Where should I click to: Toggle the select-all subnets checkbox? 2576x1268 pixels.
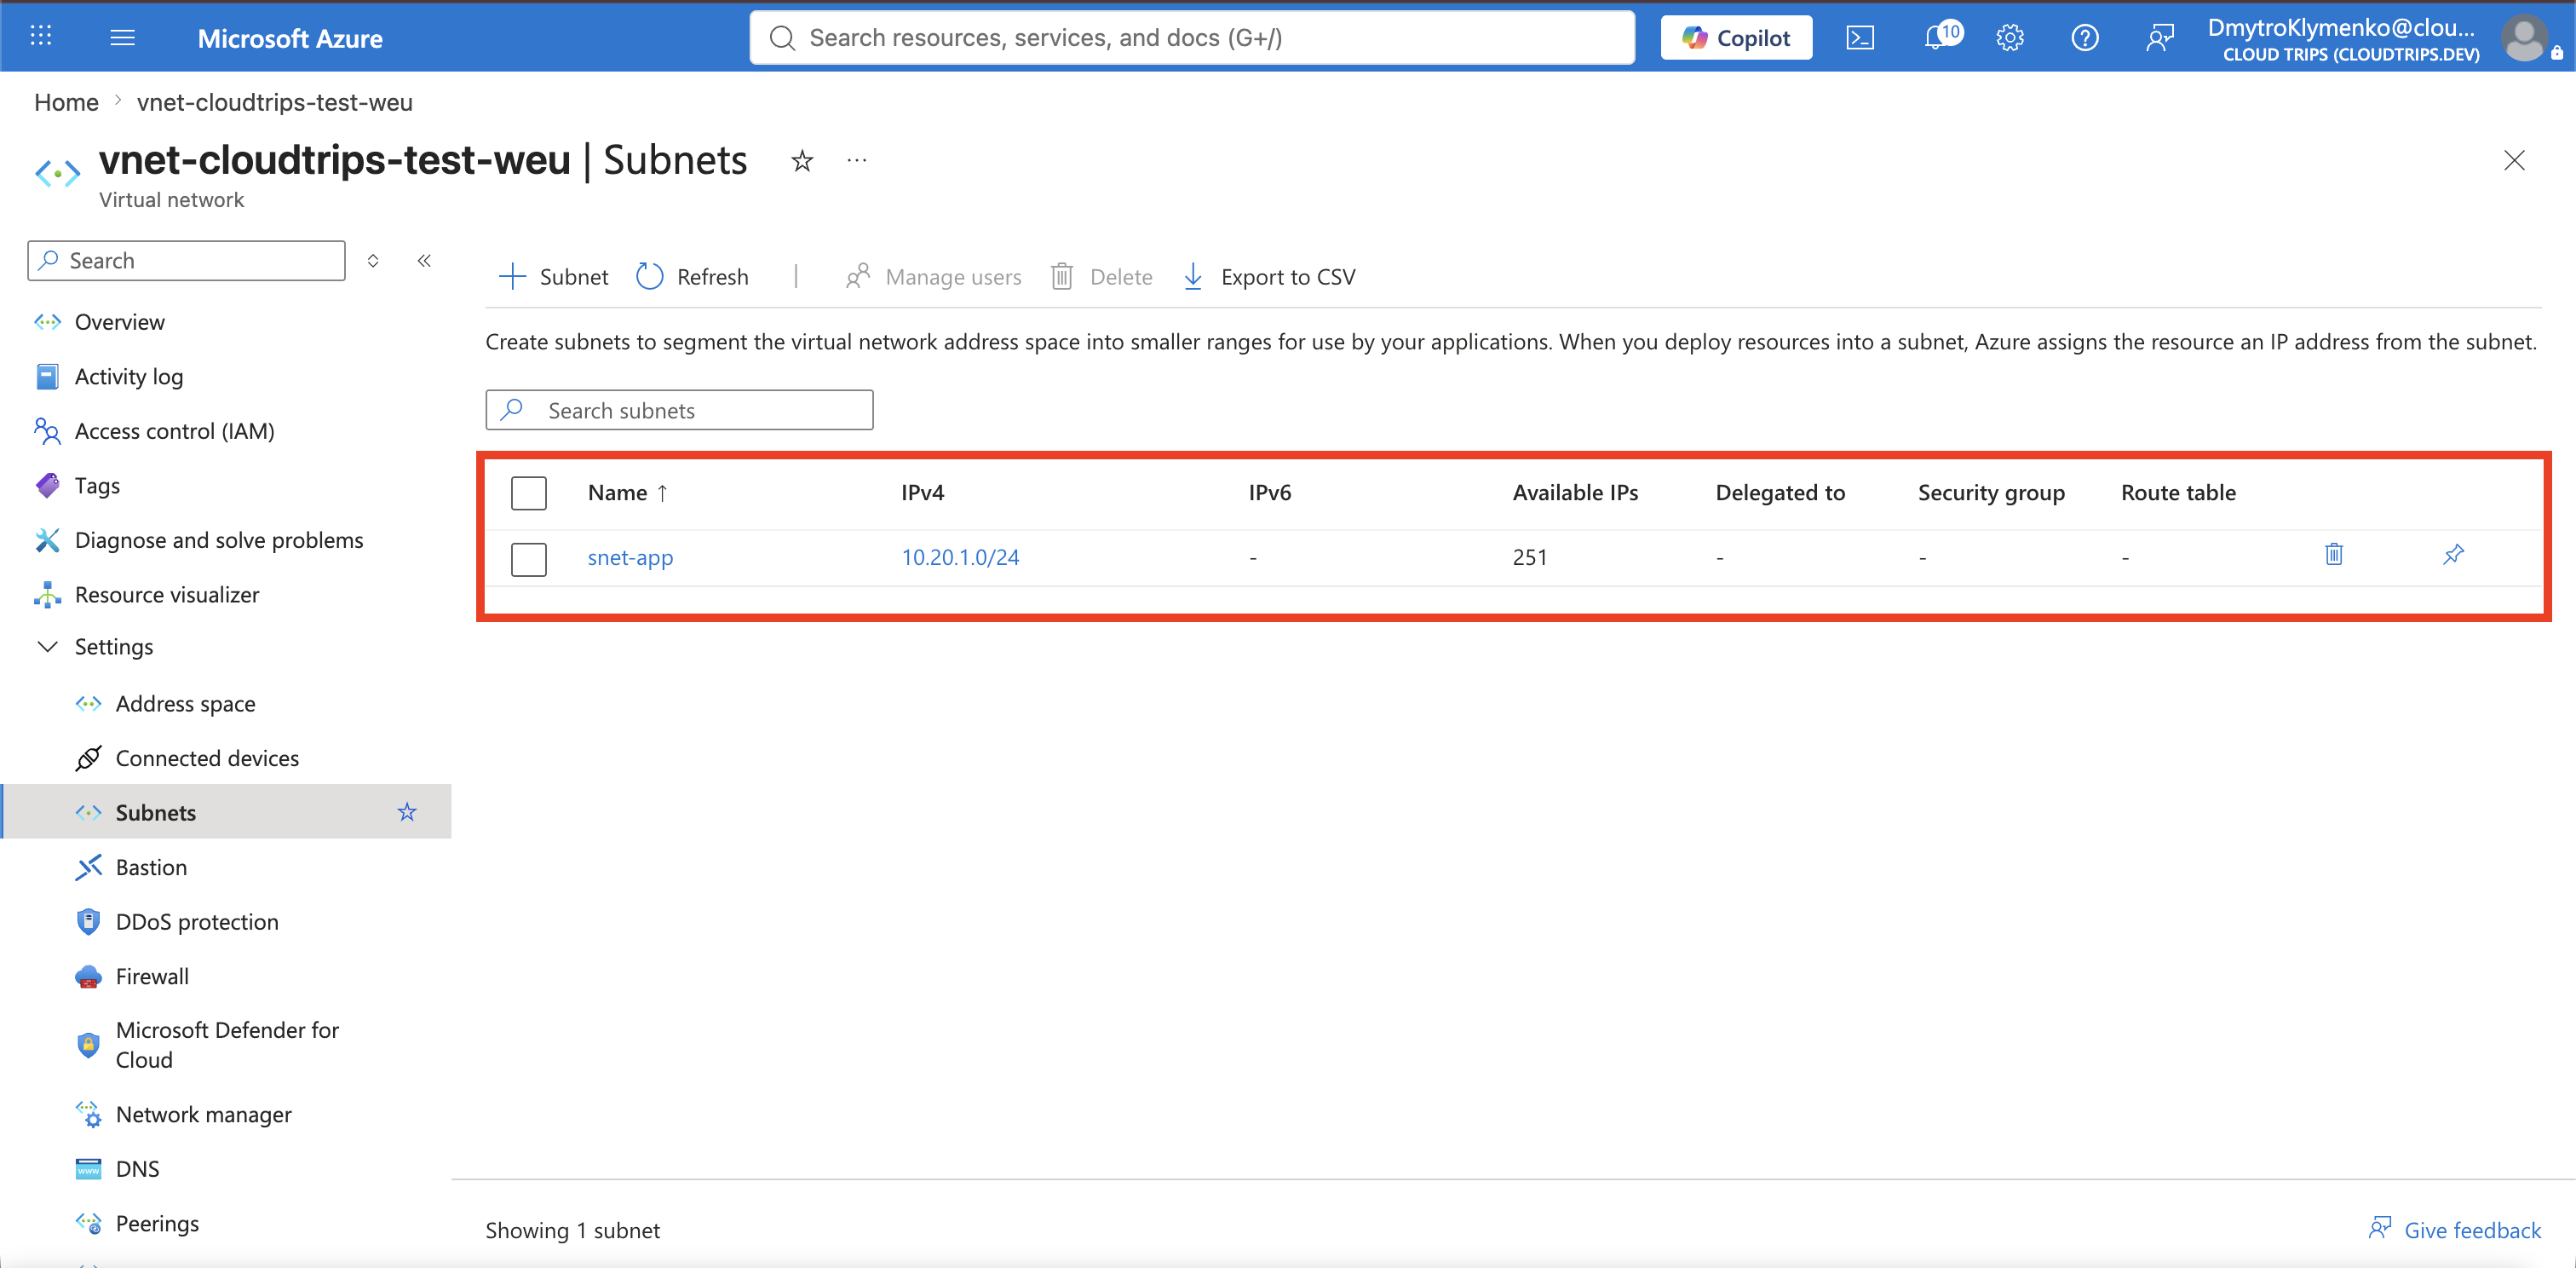click(x=528, y=493)
